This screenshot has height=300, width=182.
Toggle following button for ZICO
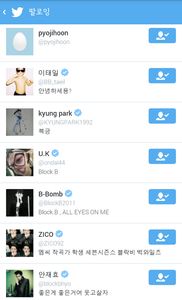click(162, 237)
